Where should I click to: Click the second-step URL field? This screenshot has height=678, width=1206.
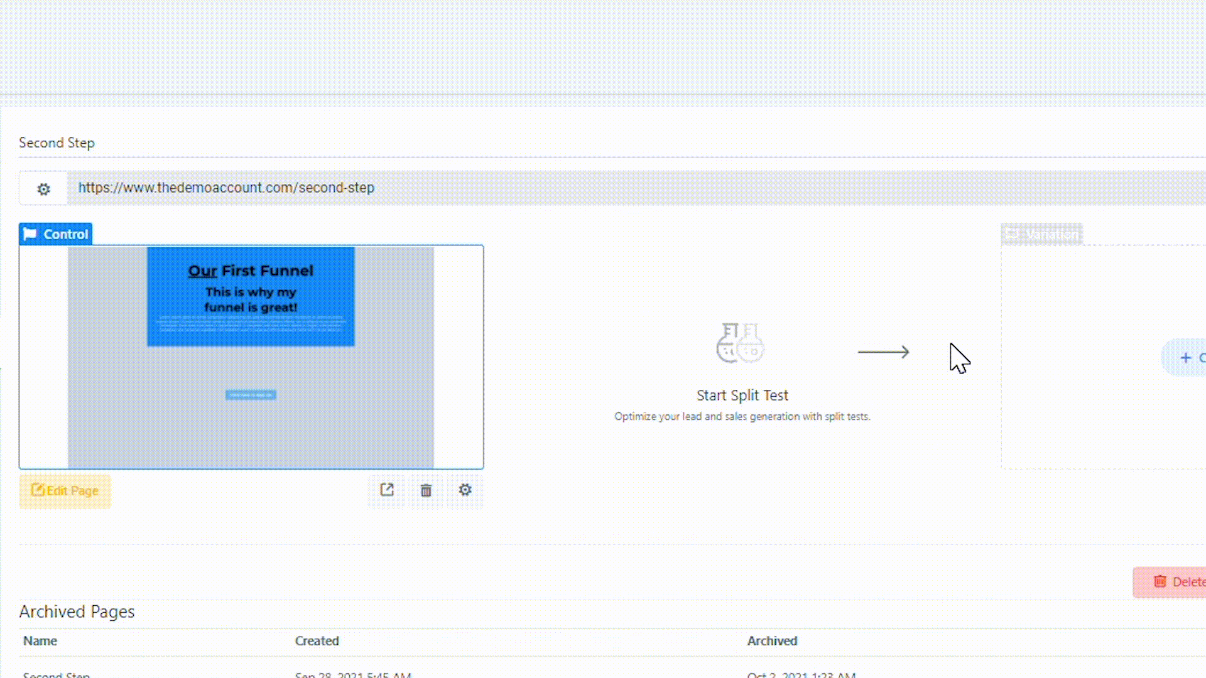click(x=226, y=188)
